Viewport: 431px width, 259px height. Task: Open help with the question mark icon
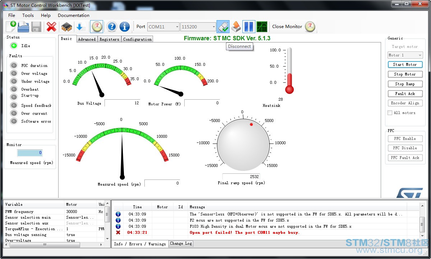tap(112, 27)
